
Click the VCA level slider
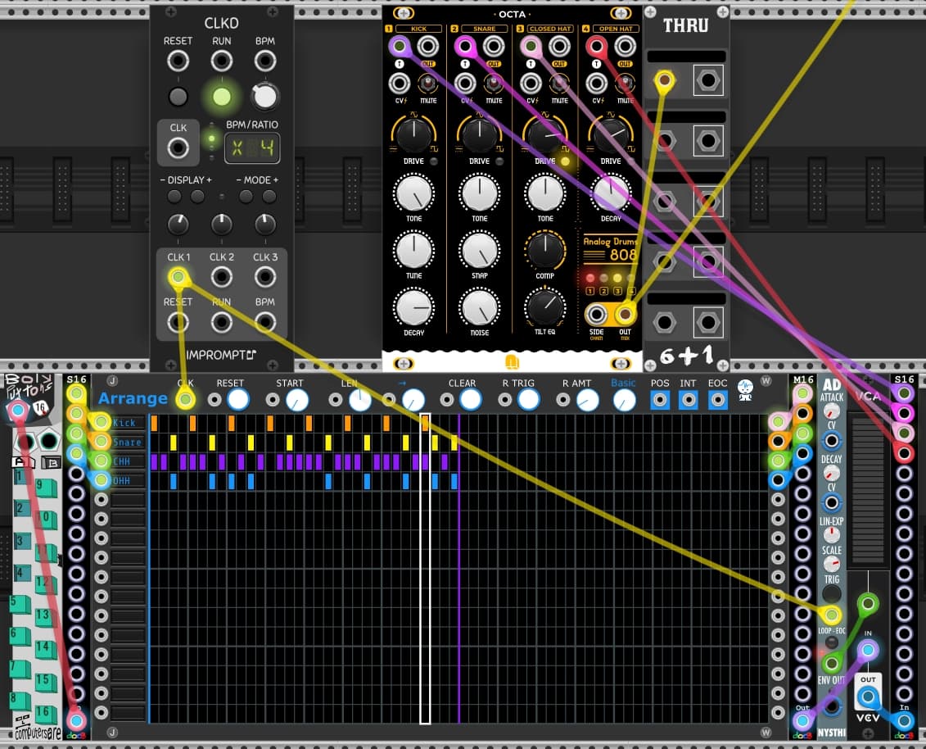pyautogui.click(x=868, y=489)
